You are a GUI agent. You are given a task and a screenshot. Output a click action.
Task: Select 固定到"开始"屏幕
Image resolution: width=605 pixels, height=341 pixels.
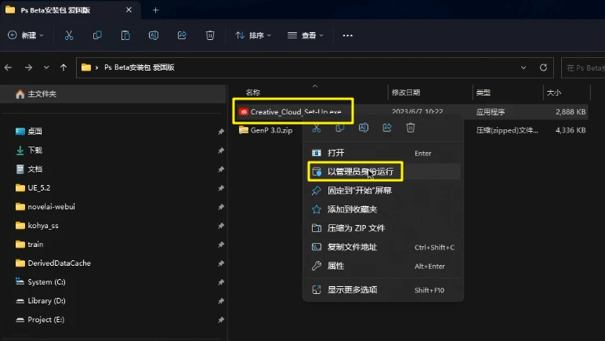(x=383, y=190)
